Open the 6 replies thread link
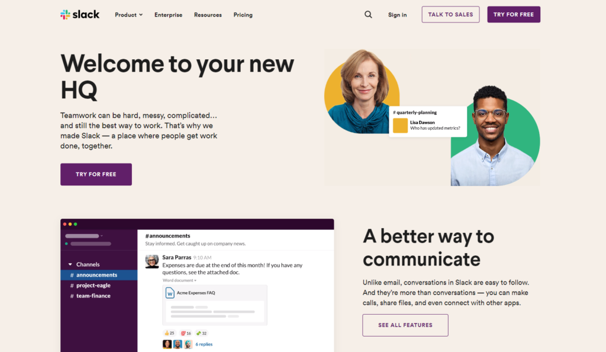 pyautogui.click(x=204, y=344)
